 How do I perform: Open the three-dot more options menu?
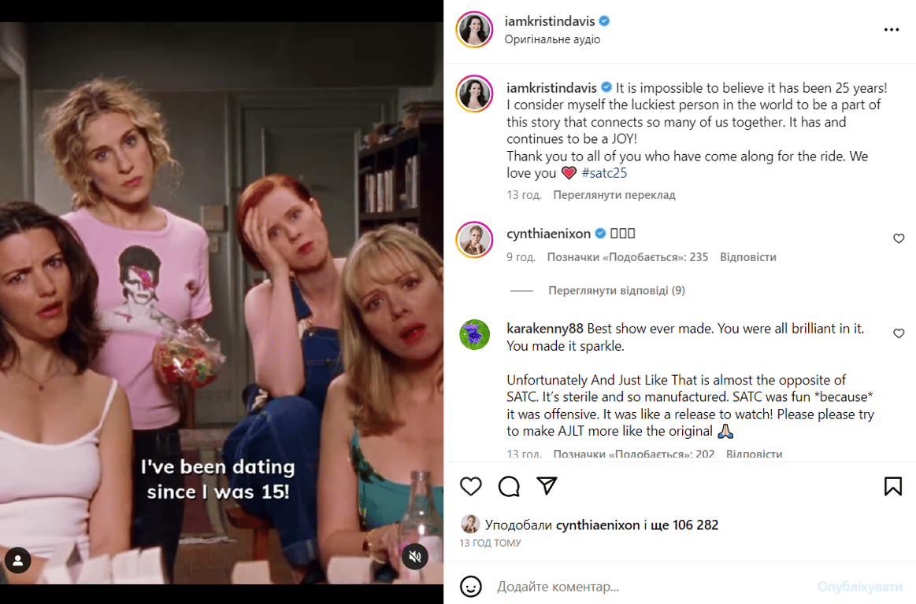click(892, 30)
